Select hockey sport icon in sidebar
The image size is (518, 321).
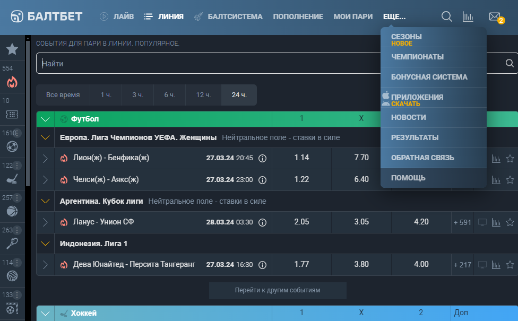[x=12, y=179]
